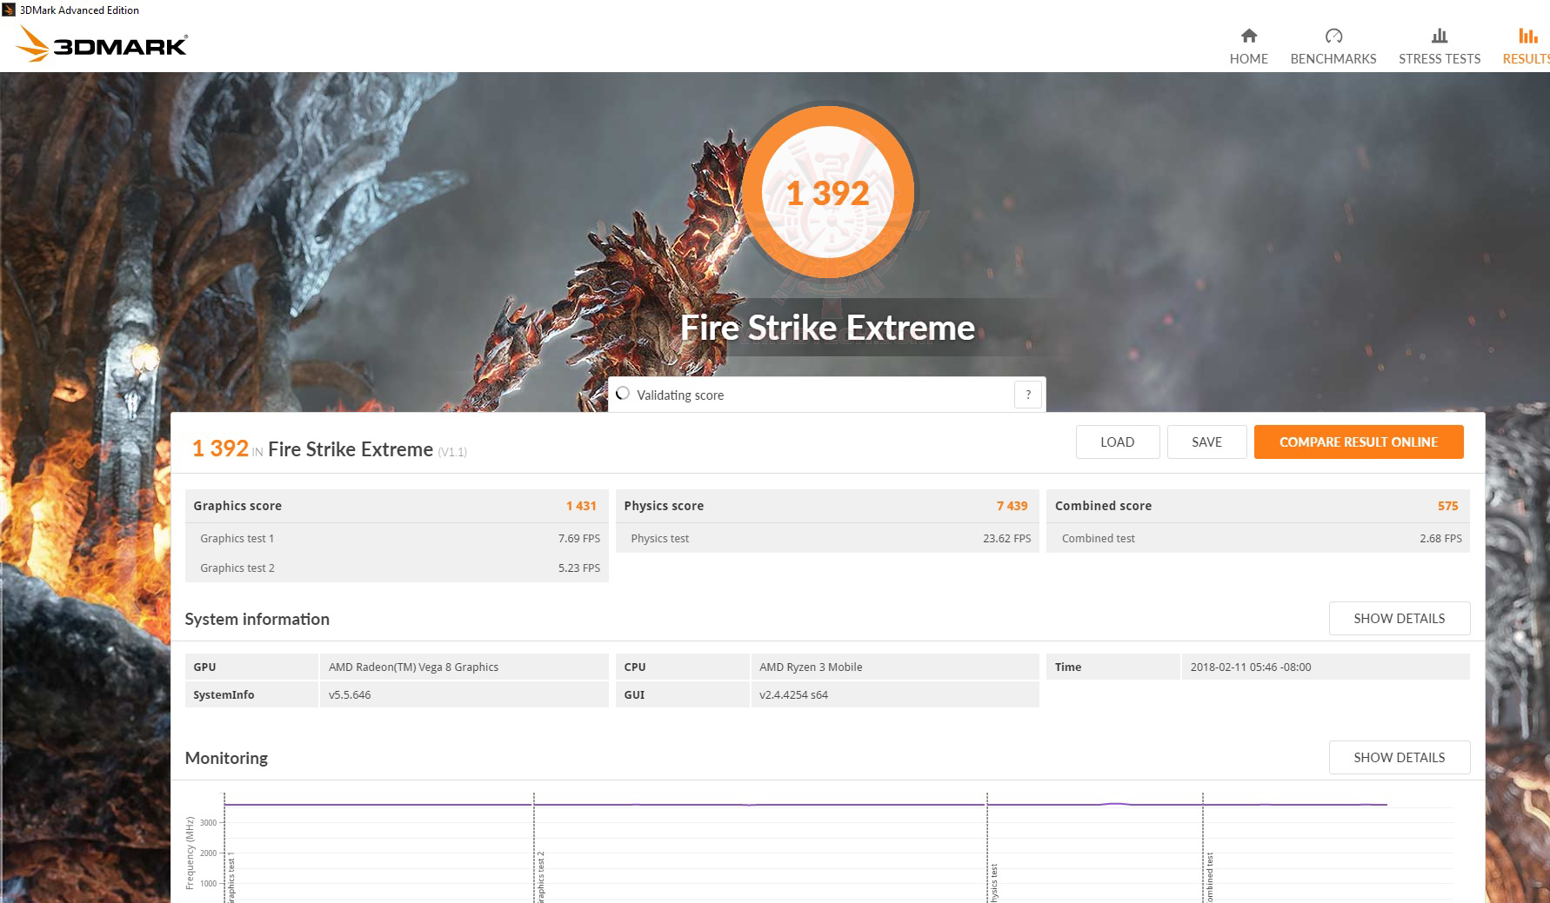Show details for Monitoring

[x=1400, y=757]
